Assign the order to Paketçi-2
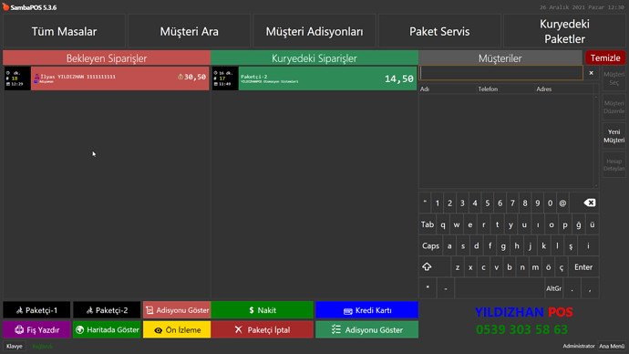This screenshot has width=629, height=354. (107, 310)
